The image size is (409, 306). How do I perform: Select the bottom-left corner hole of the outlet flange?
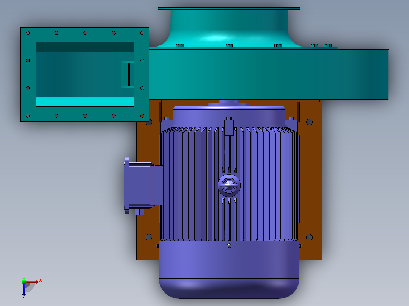click(x=28, y=116)
